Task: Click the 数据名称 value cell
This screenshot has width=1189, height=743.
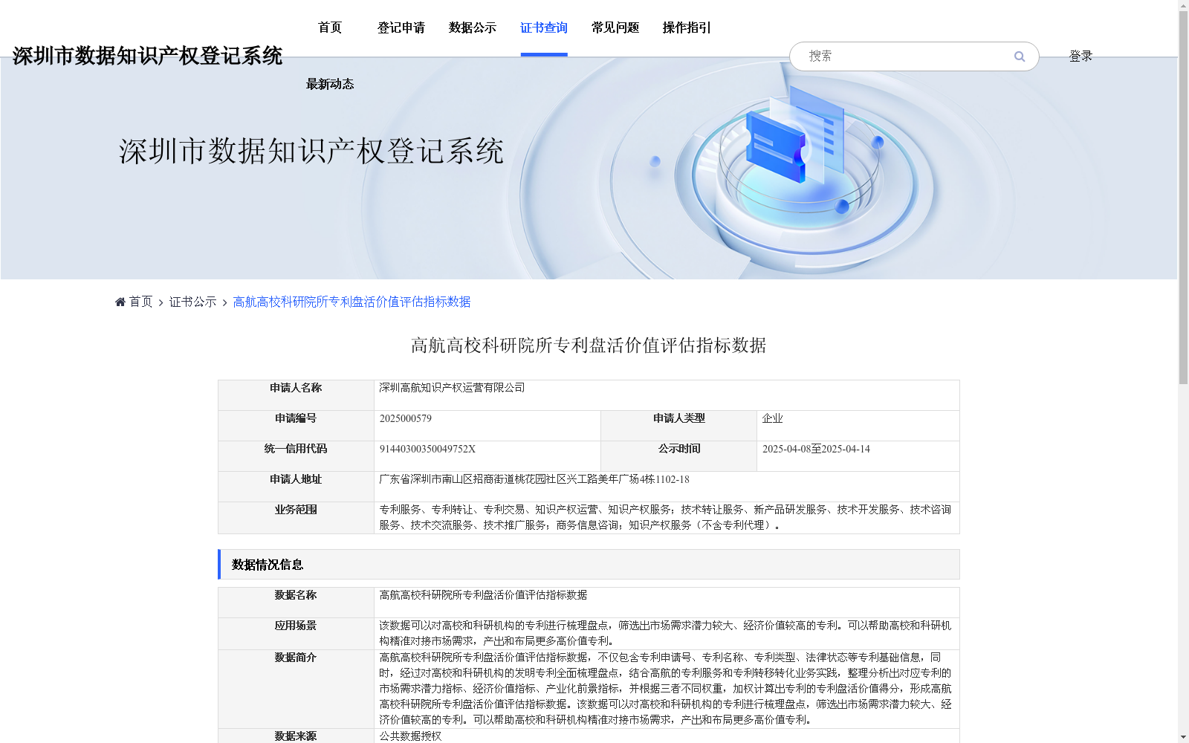Action: 667,603
